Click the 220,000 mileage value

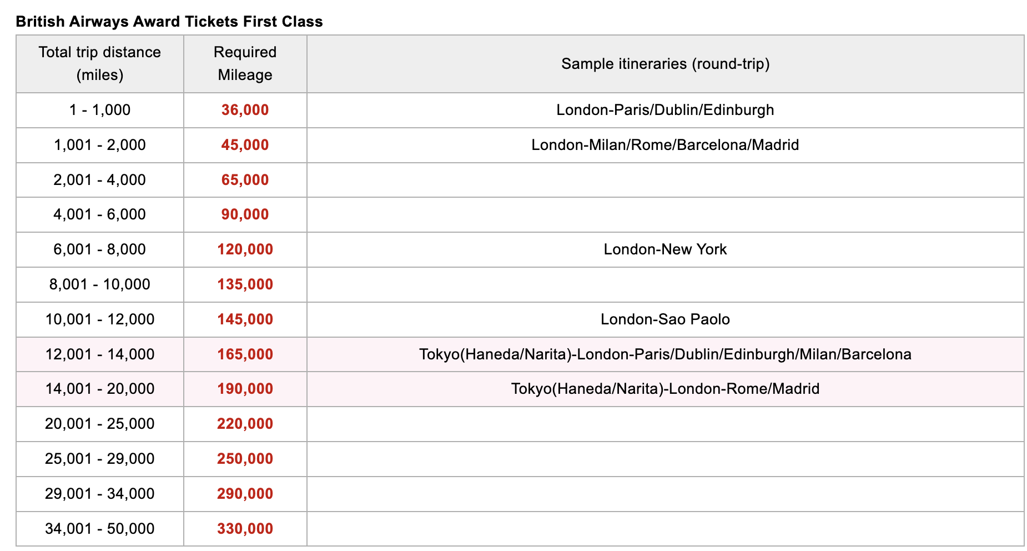[245, 424]
